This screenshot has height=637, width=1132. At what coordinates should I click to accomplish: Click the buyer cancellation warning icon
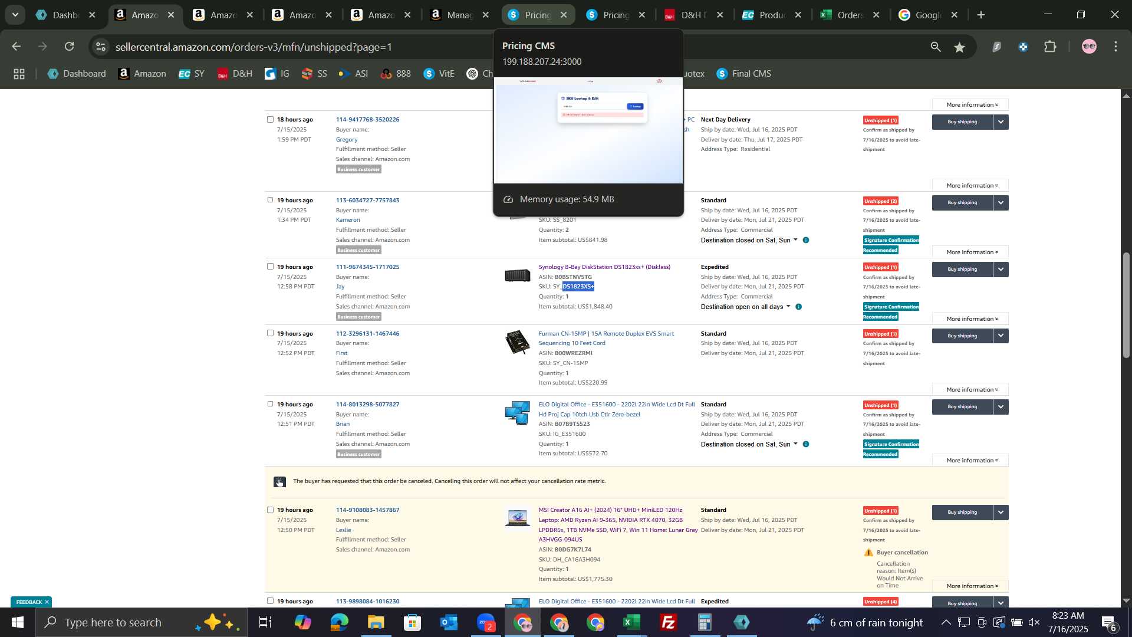coord(868,553)
